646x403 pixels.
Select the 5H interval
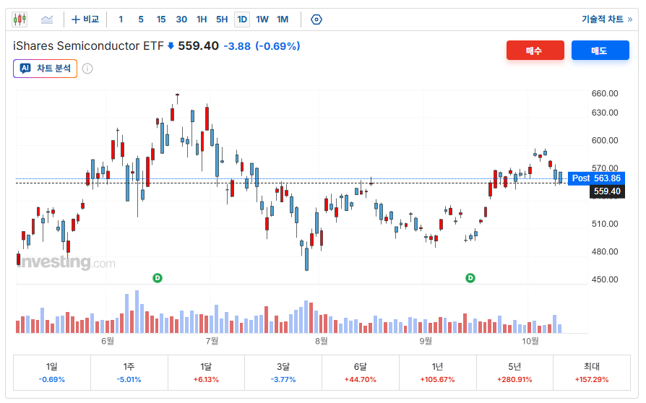click(222, 19)
